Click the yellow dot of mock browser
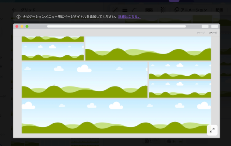The image size is (231, 146). pos(22,26)
